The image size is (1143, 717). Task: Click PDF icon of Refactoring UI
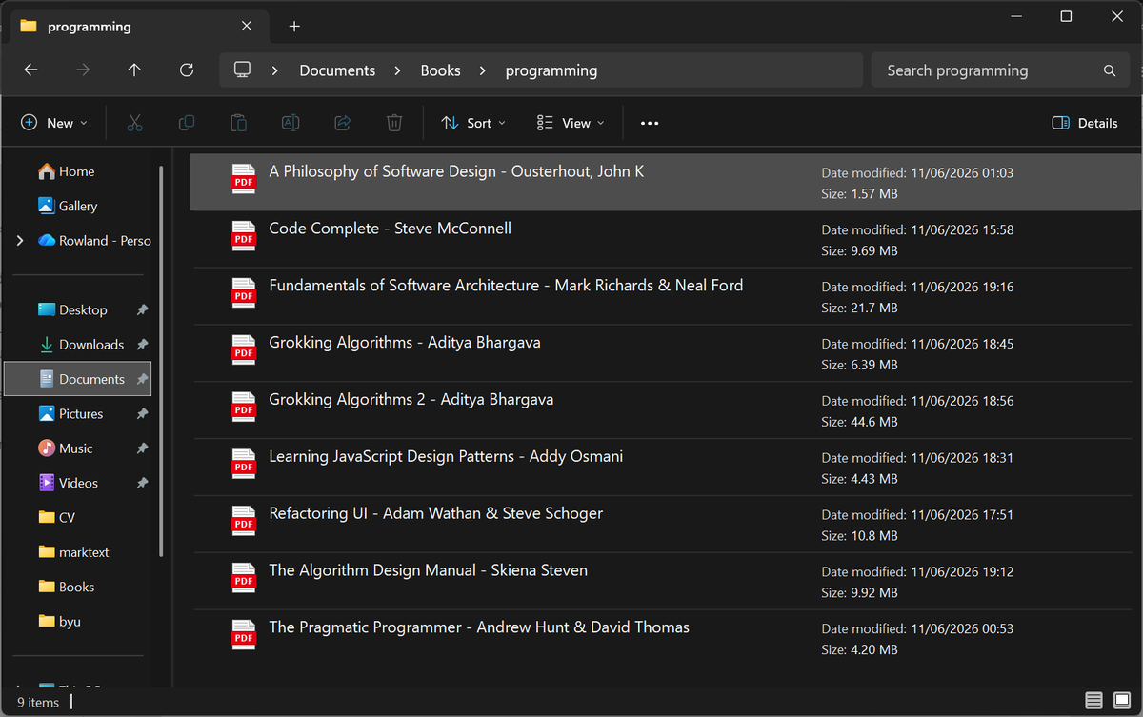(x=244, y=521)
